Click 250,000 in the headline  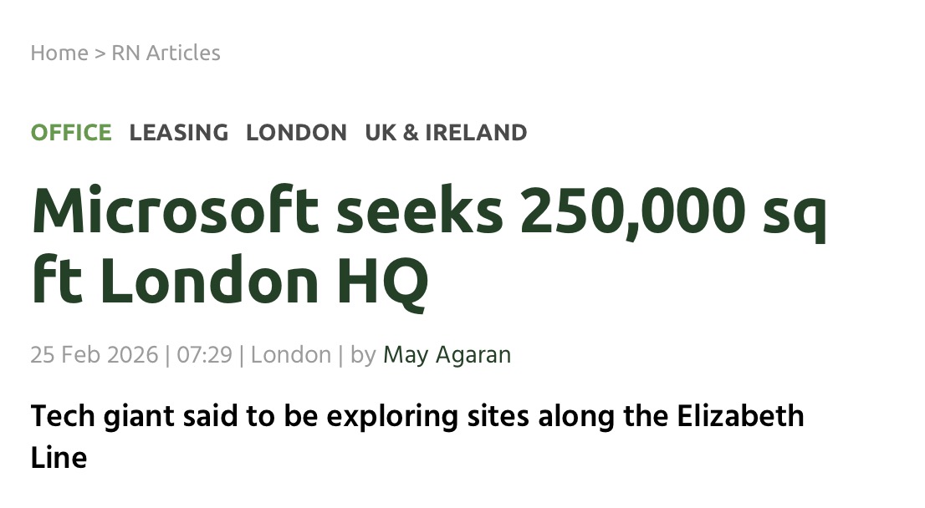[631, 212]
